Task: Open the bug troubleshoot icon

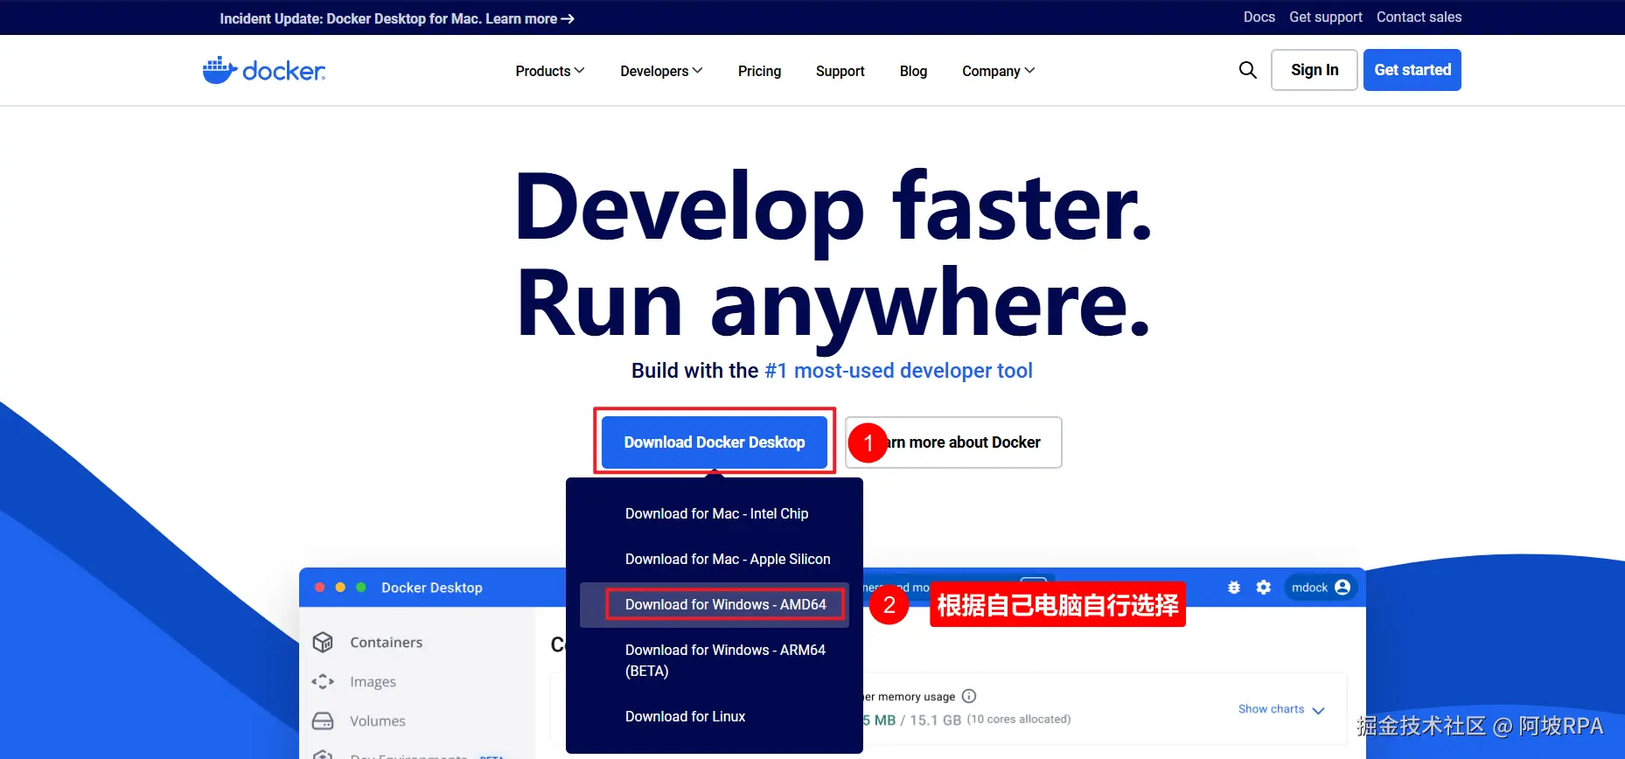Action: [1234, 588]
